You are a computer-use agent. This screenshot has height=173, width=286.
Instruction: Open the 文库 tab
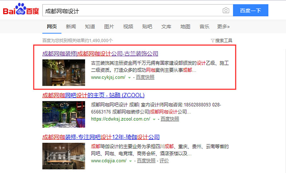166,27
